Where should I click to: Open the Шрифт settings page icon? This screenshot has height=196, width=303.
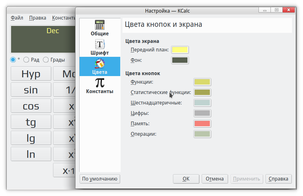pos(100,47)
